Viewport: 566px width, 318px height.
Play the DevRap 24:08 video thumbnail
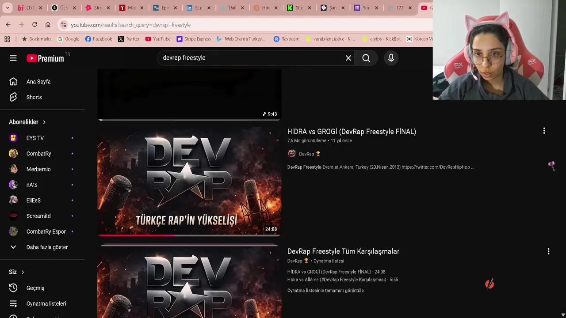tap(189, 181)
